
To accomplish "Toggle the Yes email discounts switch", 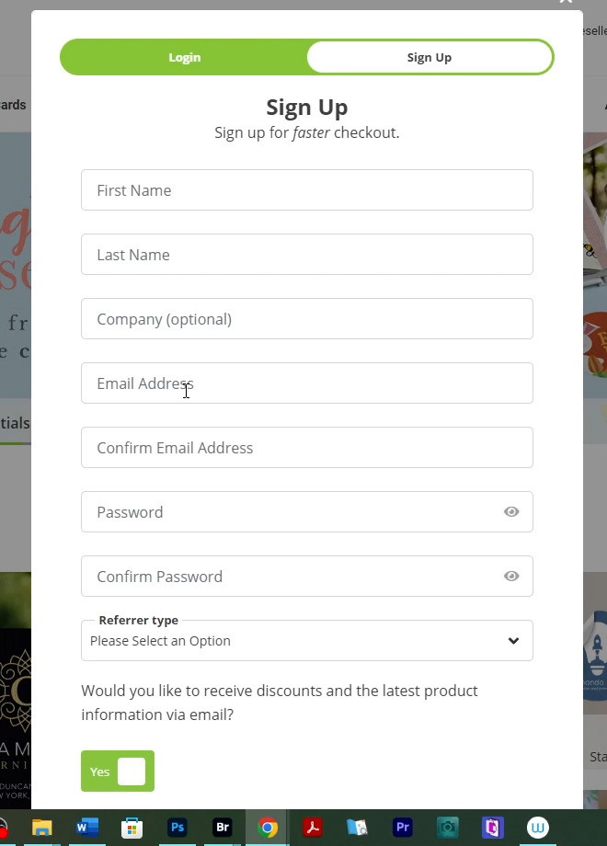I will (118, 771).
